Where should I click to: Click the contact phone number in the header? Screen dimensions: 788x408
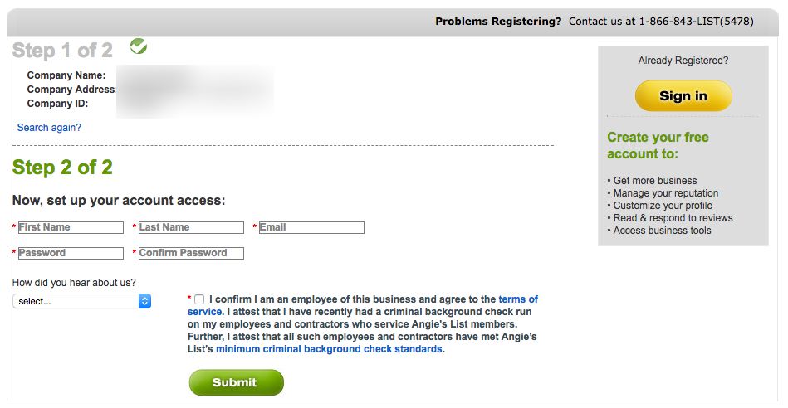pos(696,22)
